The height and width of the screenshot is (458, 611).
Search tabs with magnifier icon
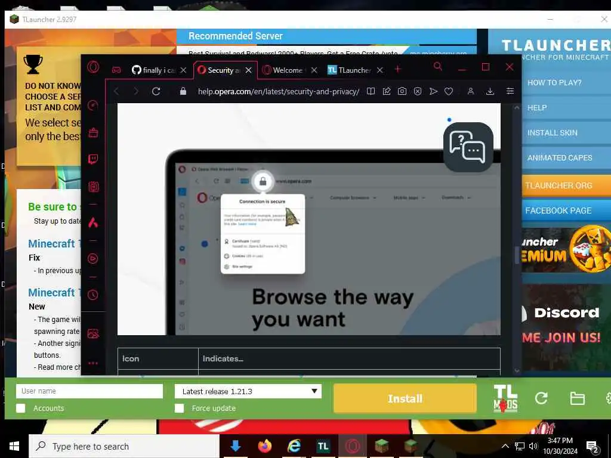click(437, 67)
